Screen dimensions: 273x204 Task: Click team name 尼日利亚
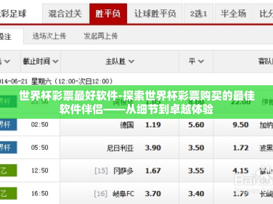point(120,148)
